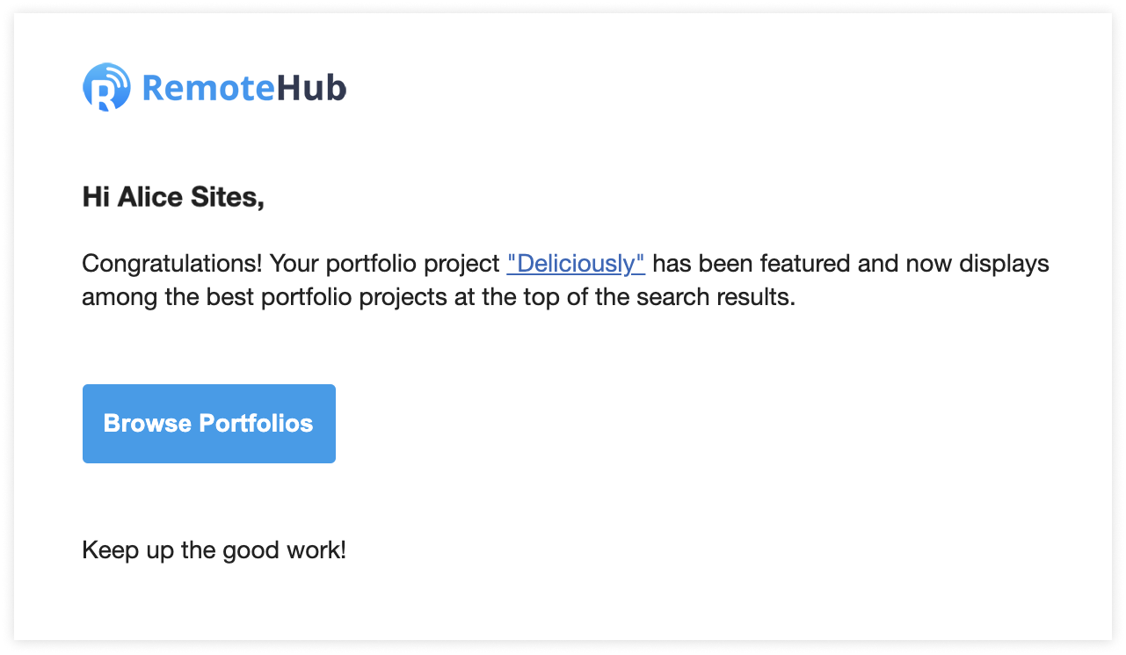The height and width of the screenshot is (655, 1126).
Task: Click the Browse Portfolios button
Action: click(x=209, y=424)
